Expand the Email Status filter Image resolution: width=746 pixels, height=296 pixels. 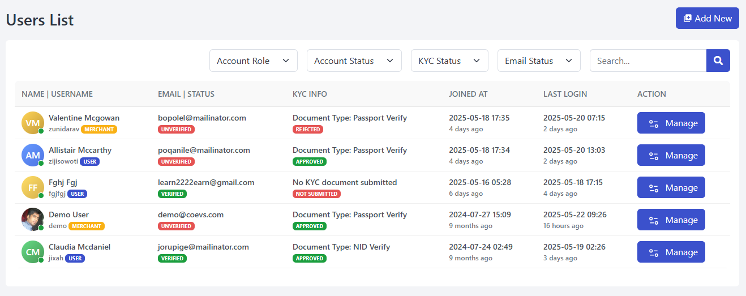pyautogui.click(x=538, y=61)
